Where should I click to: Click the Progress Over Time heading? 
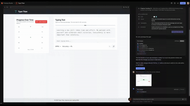(25, 20)
